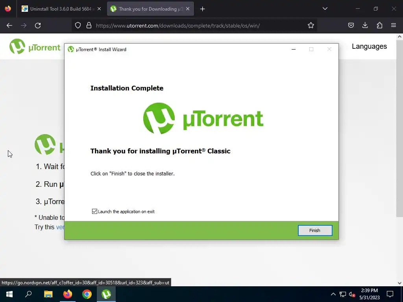Open the list all tabs dropdown
This screenshot has height=302, width=403.
(325, 9)
